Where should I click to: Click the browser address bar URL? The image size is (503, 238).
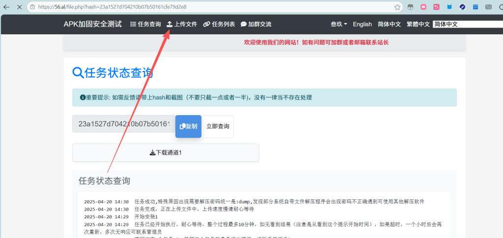[112, 7]
